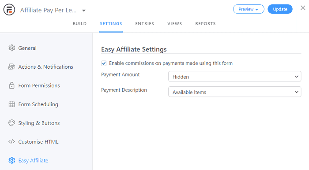Screen dimensions: 309x170
Task: Uncheck Enable commissions on payments checkbox
Action: [104, 63]
